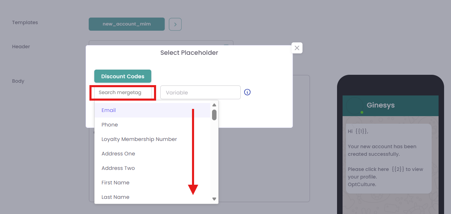Click the mergetag list scroll-up arrow
This screenshot has width=451, height=214.
point(214,105)
